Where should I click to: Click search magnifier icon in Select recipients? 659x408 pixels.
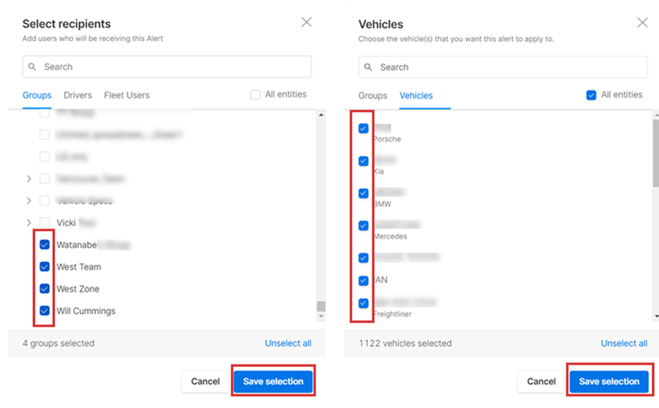[x=32, y=67]
